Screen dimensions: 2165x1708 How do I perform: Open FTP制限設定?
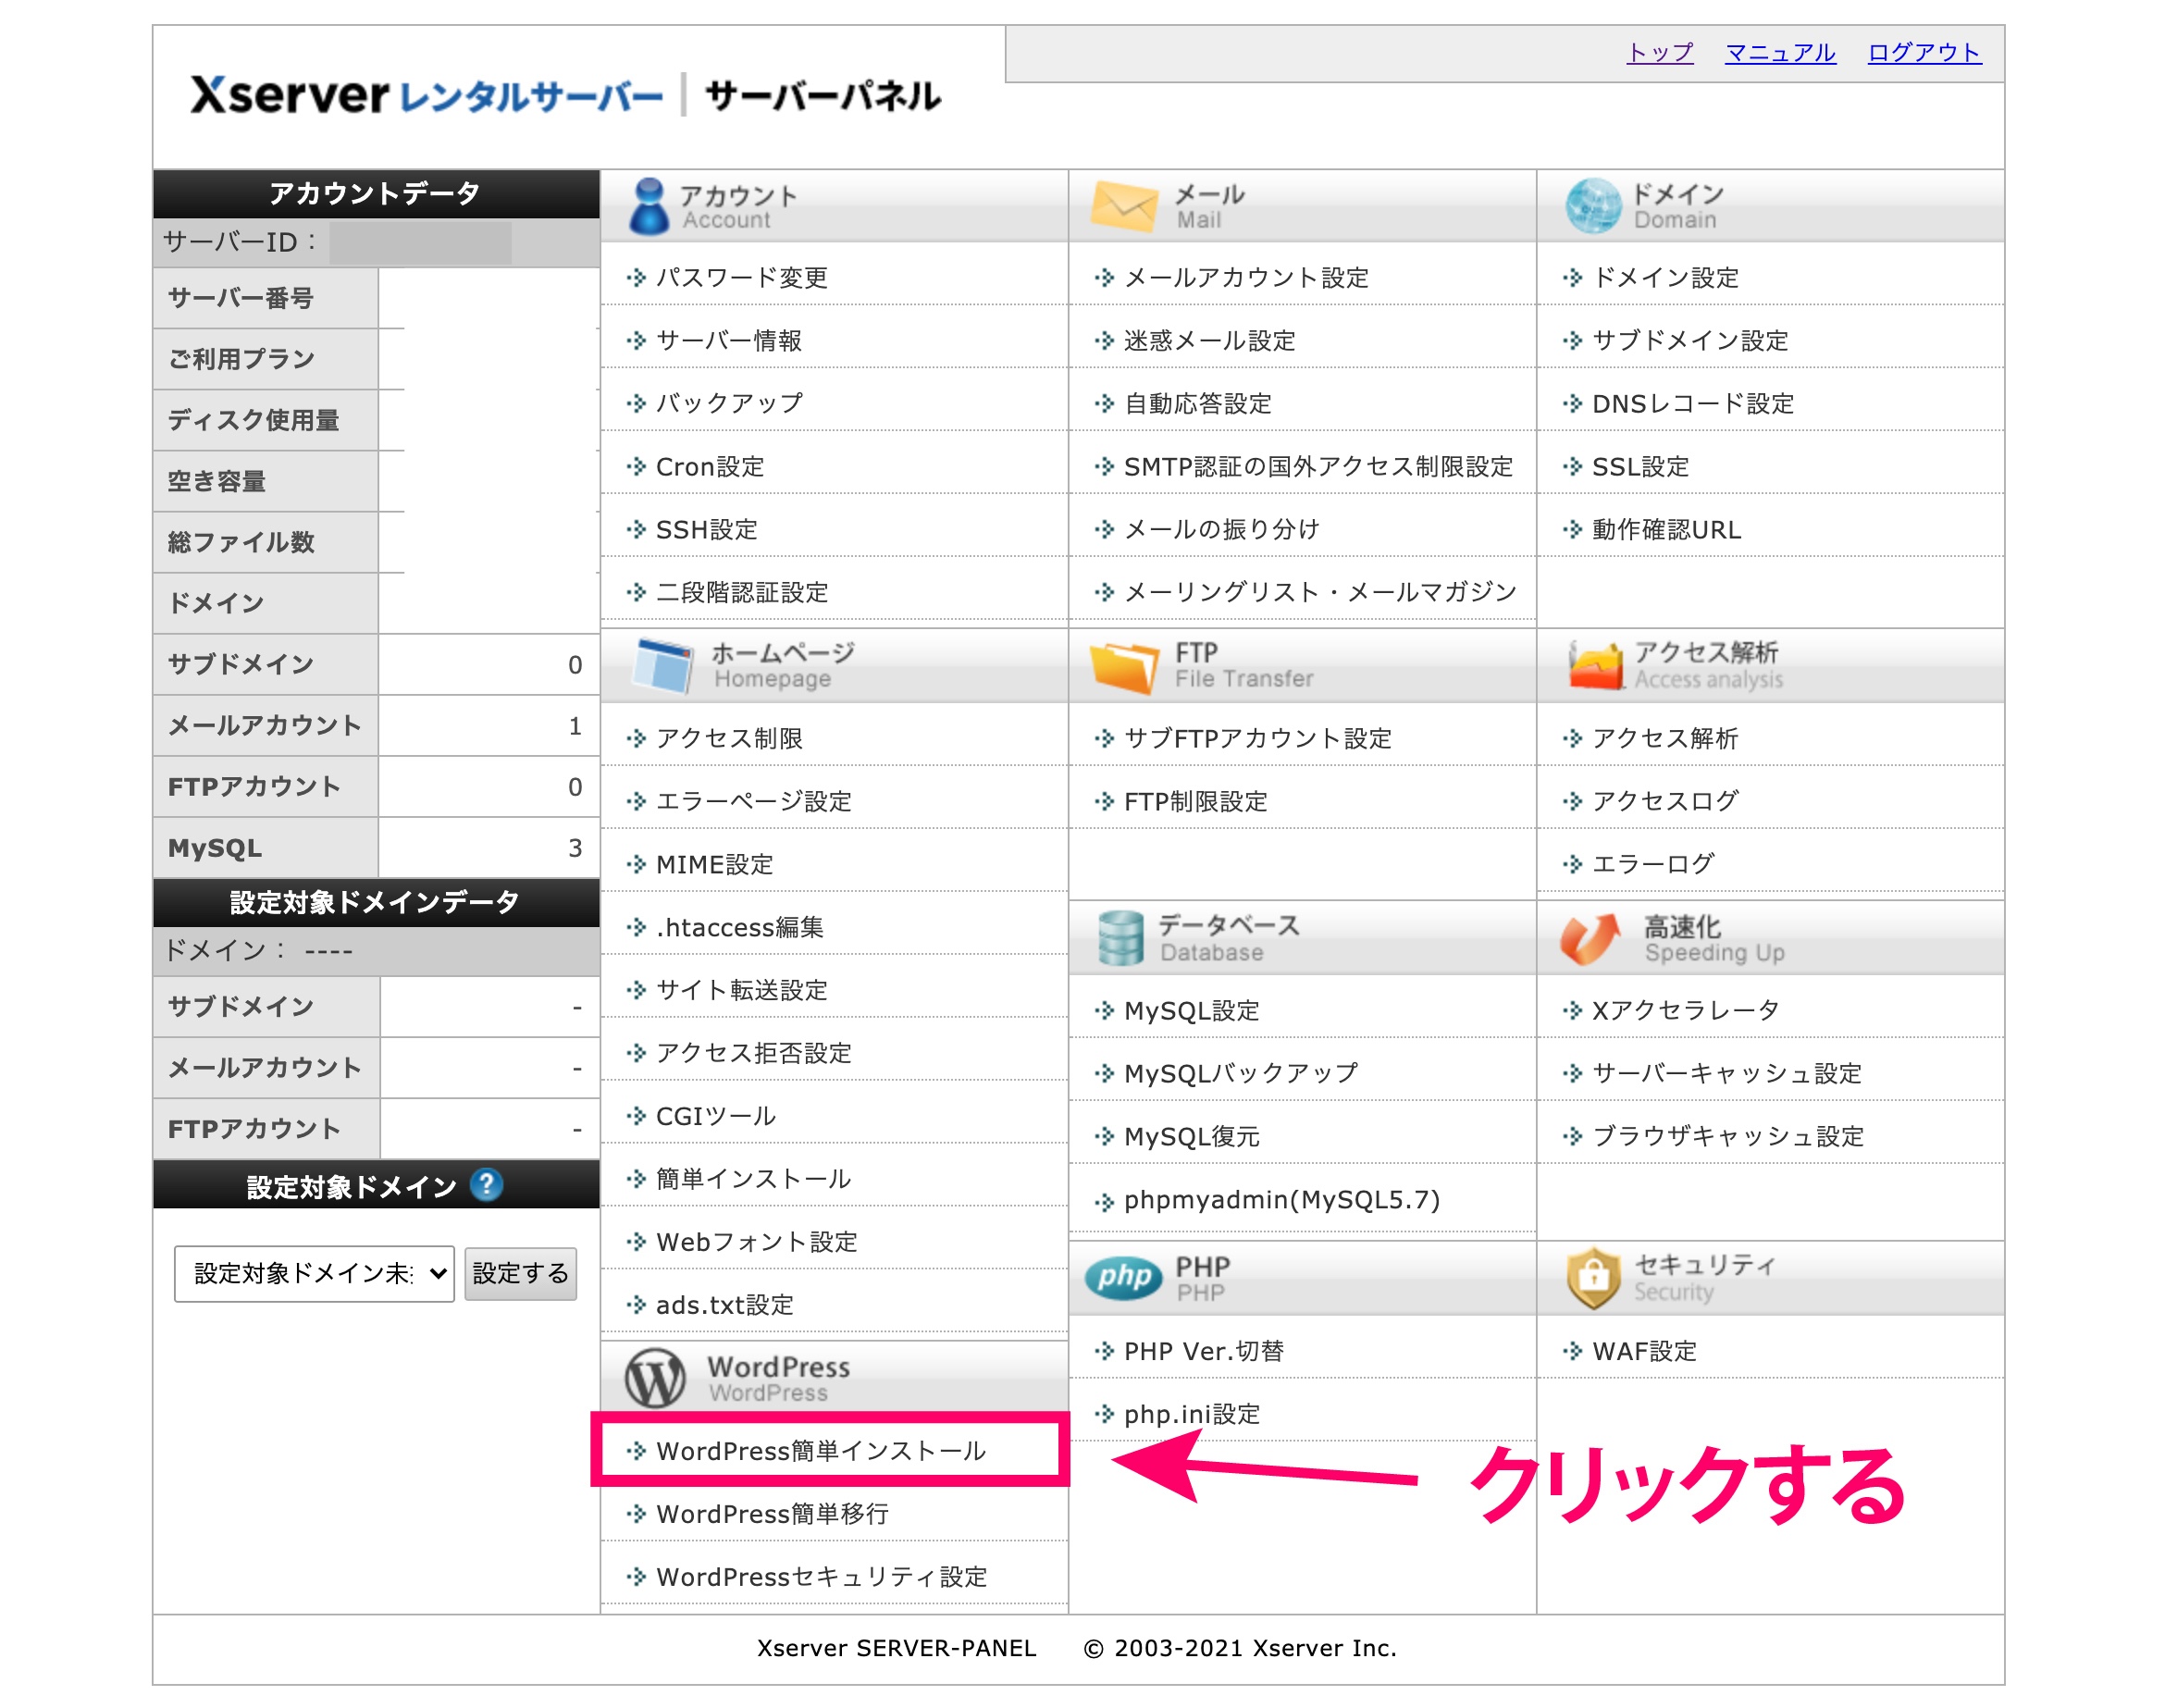click(x=1195, y=801)
